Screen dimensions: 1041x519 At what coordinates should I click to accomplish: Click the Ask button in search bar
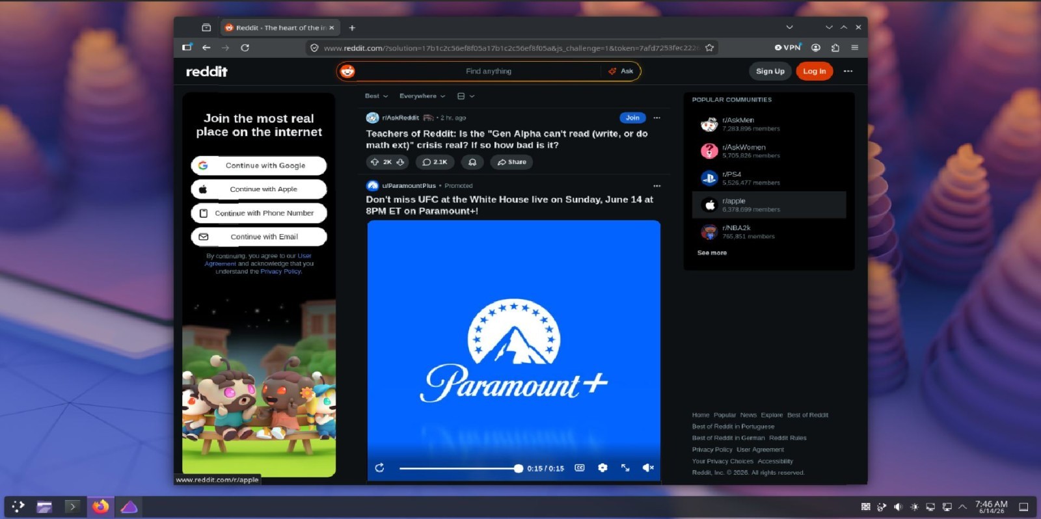pos(621,72)
